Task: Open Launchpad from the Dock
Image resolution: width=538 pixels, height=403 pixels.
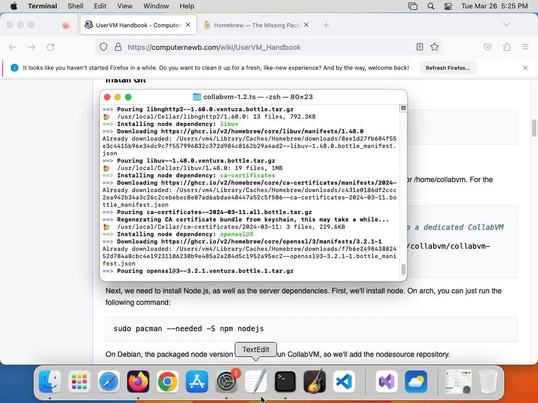Action: (79, 381)
